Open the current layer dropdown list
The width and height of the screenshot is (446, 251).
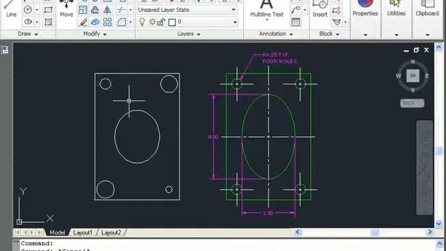pyautogui.click(x=235, y=22)
